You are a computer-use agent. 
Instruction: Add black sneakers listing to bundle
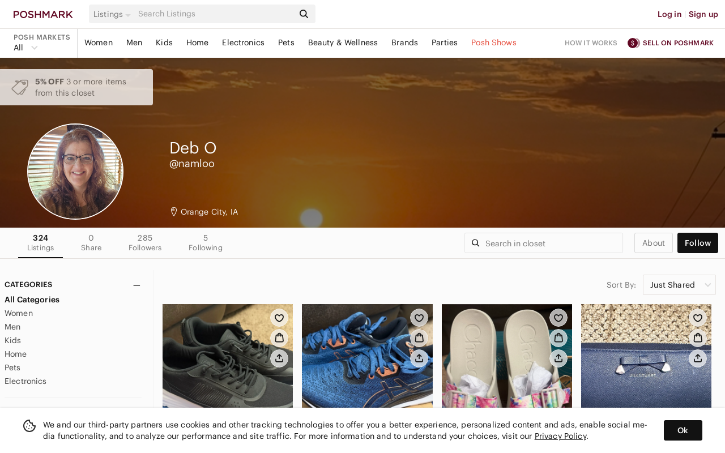(279, 338)
